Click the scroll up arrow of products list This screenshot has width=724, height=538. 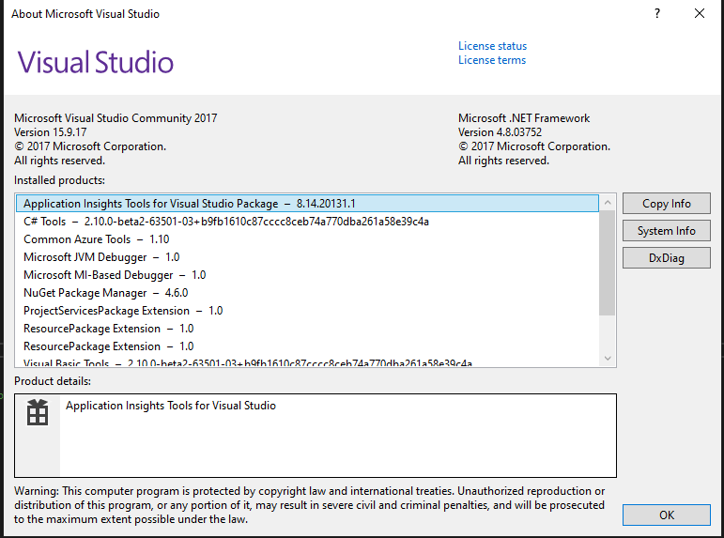[x=608, y=201]
